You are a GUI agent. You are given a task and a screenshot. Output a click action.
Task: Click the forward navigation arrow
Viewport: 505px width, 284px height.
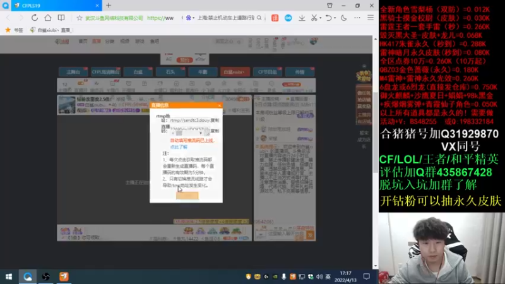(x=21, y=18)
